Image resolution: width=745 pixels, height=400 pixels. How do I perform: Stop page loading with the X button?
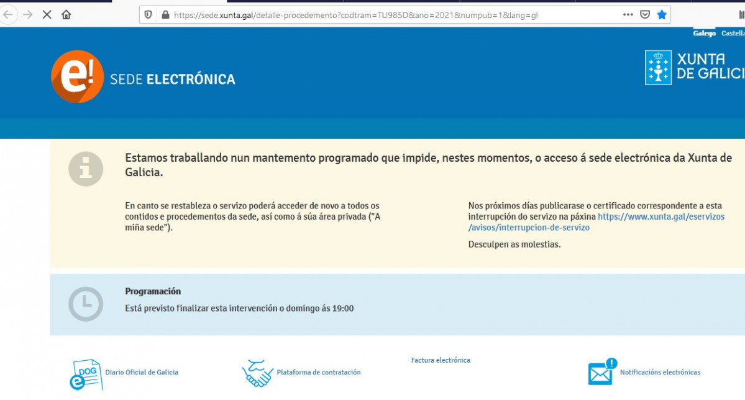47,14
